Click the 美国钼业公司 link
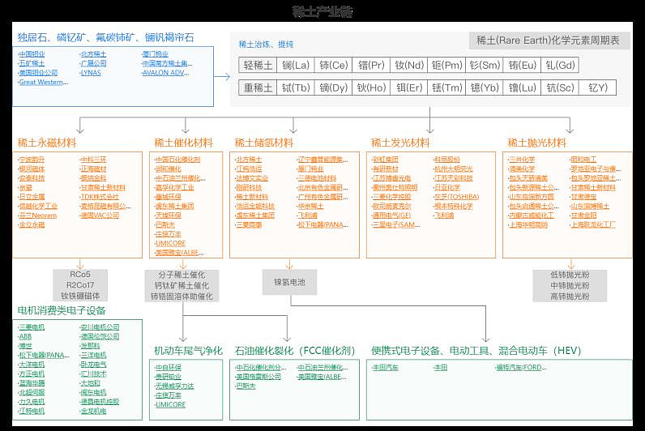Image resolution: width=645 pixels, height=431 pixels. 38,73
